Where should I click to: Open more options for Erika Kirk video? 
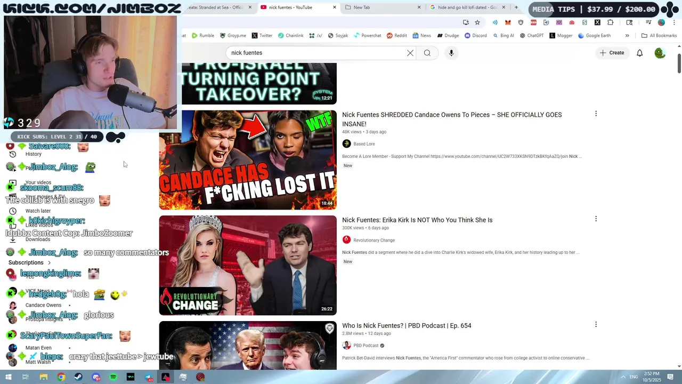point(596,219)
